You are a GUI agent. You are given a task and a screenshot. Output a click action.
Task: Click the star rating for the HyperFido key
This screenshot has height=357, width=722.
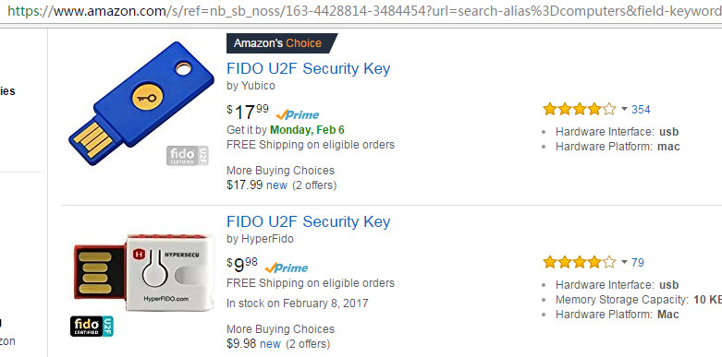(580, 262)
